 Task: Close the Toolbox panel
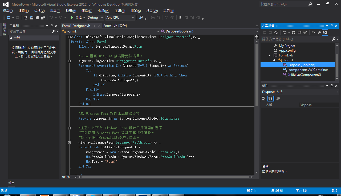click(56, 26)
